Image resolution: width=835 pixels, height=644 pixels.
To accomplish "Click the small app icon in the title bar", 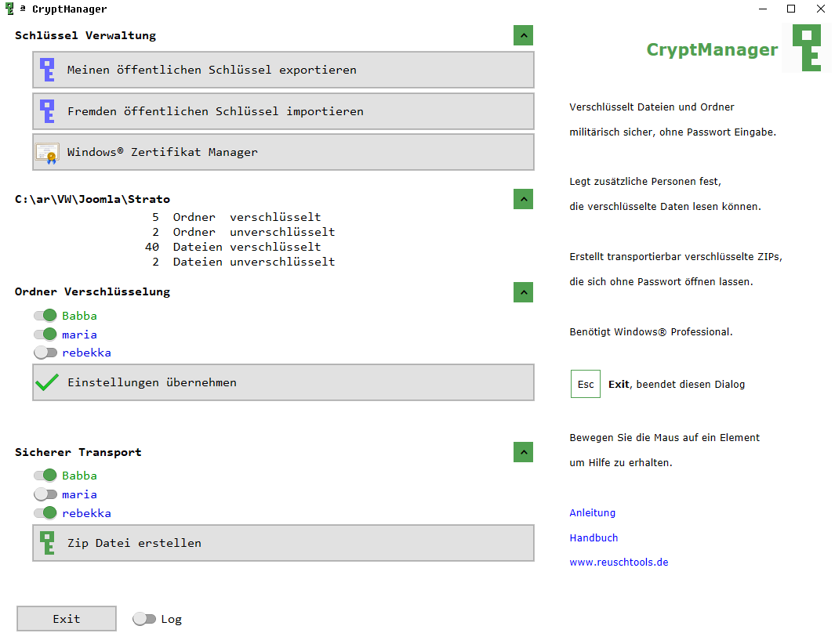I will click(9, 9).
